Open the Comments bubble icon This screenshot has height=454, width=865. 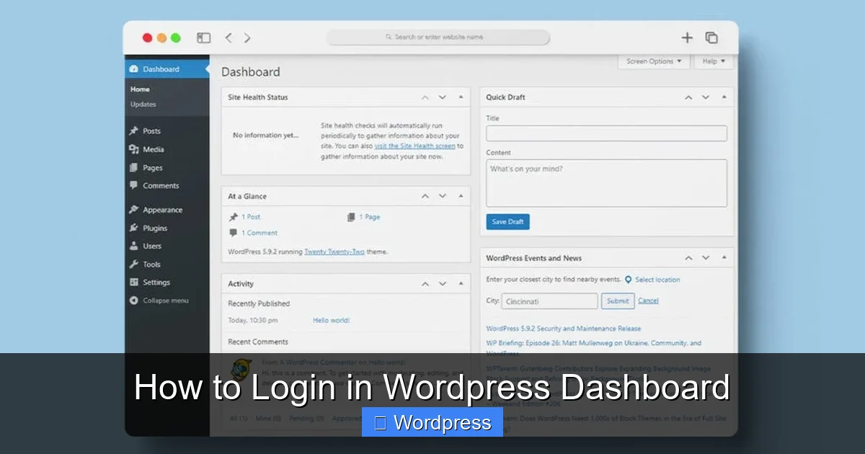(x=133, y=185)
